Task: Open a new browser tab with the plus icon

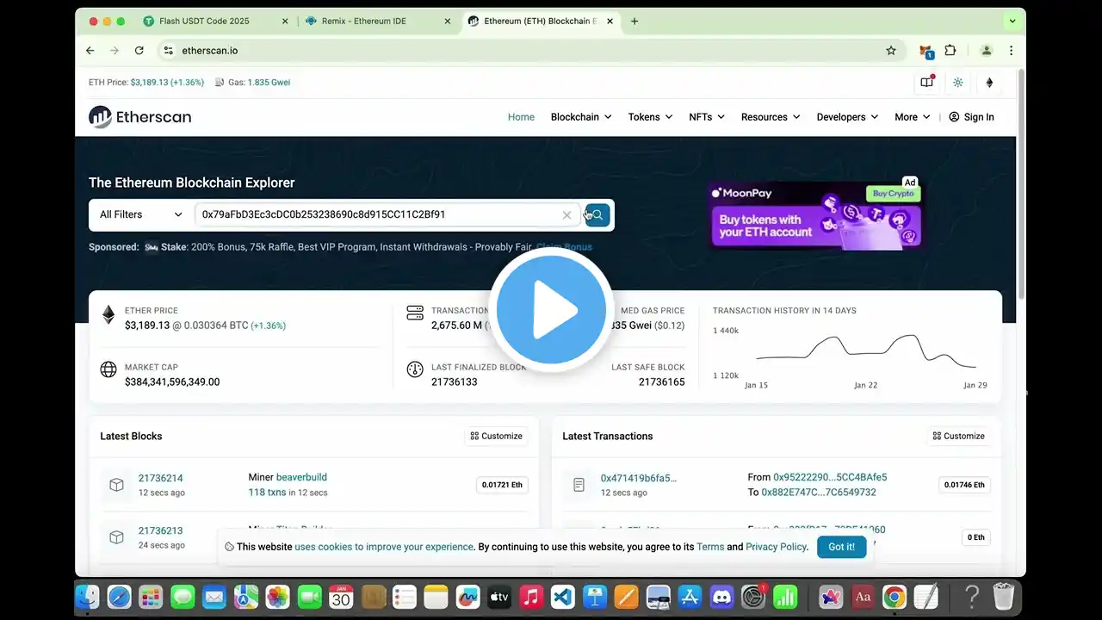Action: [x=635, y=22]
